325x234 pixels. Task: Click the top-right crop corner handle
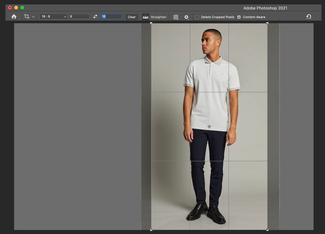[x=267, y=23]
